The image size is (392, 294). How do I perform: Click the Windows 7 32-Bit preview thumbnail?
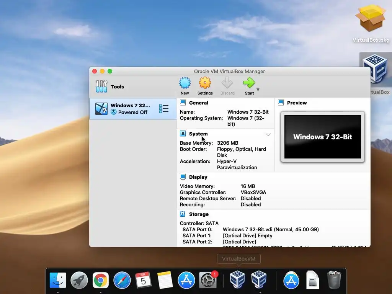point(322,137)
